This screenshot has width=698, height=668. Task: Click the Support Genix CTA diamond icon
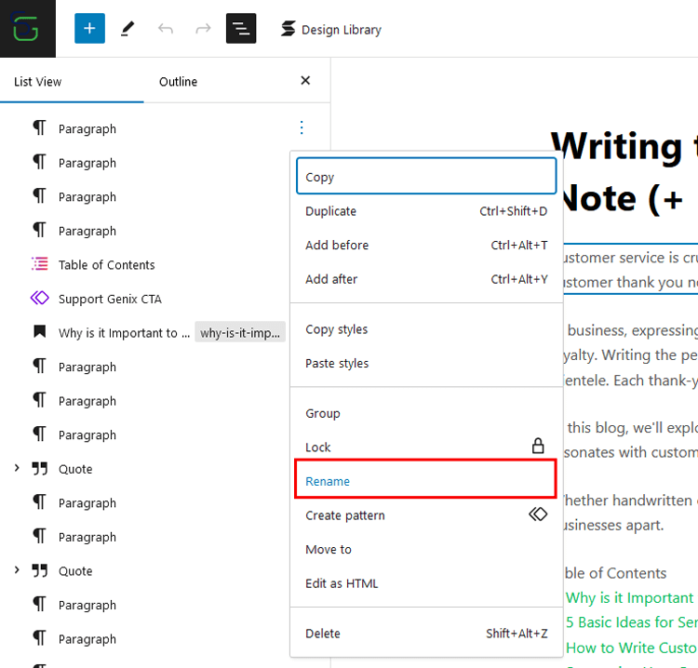tap(40, 298)
